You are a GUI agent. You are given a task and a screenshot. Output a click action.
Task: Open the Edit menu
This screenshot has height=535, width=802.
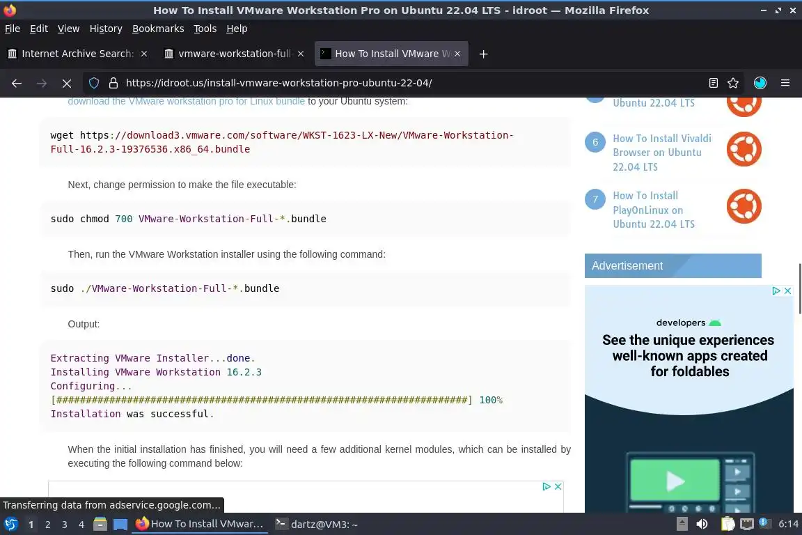point(39,29)
